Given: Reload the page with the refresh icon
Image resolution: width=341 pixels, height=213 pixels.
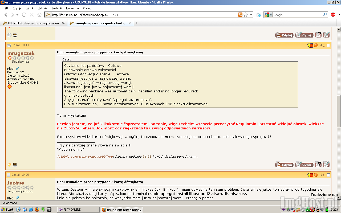Looking at the screenshot, I should 24,15.
